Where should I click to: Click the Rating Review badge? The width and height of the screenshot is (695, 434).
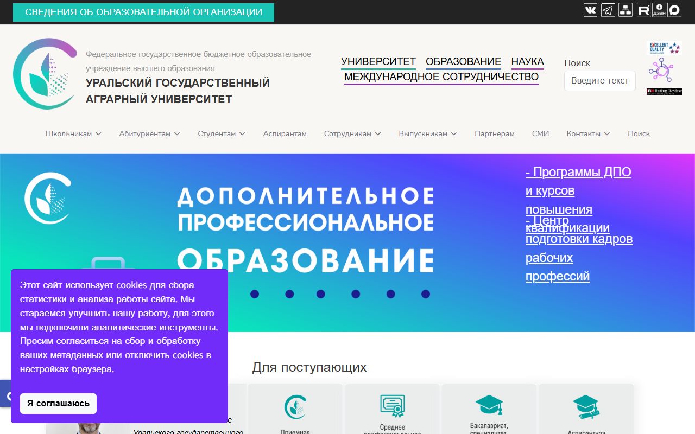(664, 92)
